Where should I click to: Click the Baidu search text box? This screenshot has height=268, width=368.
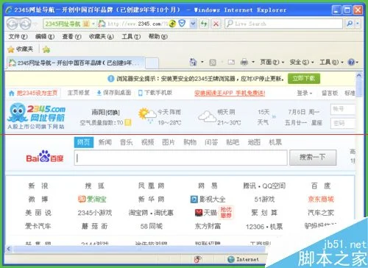point(181,158)
